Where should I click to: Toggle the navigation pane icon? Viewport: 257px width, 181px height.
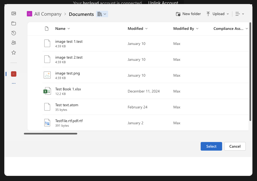14,13
